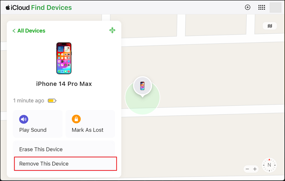
Task: Click the Find Devices title text
Action: click(x=51, y=8)
